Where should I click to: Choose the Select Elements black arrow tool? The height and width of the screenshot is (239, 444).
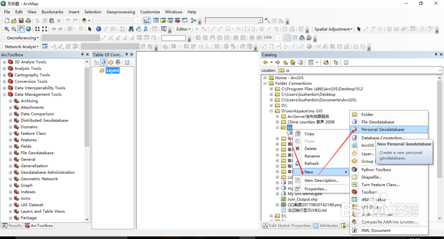click(x=90, y=29)
